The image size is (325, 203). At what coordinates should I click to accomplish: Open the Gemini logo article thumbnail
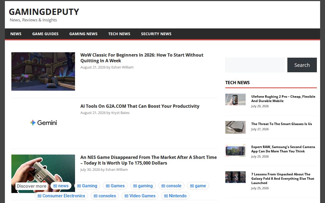(43, 123)
